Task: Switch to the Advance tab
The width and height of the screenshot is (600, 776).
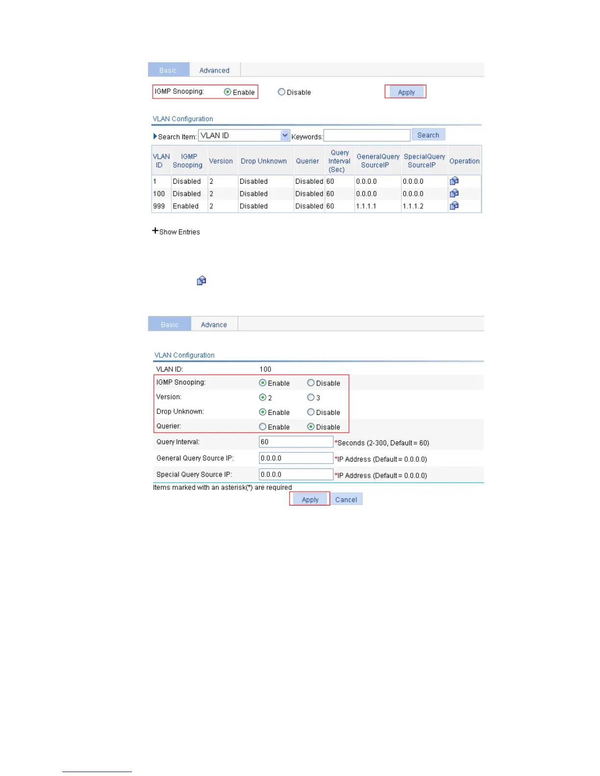Action: (x=214, y=324)
